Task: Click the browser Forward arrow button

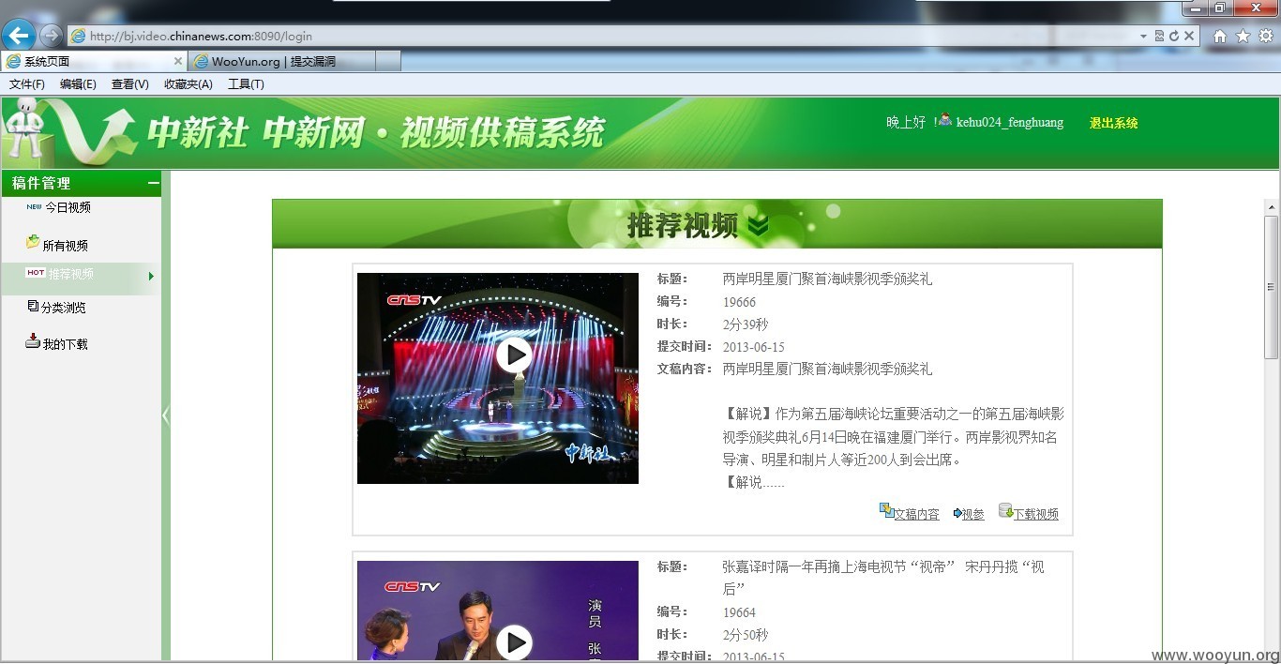Action: [51, 36]
